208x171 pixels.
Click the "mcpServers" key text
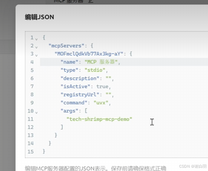coord(66,46)
